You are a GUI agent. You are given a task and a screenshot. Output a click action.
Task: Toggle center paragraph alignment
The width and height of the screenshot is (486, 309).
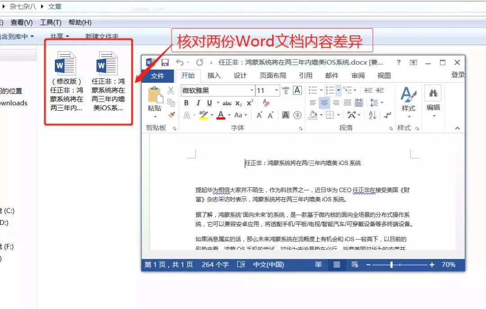(324, 103)
